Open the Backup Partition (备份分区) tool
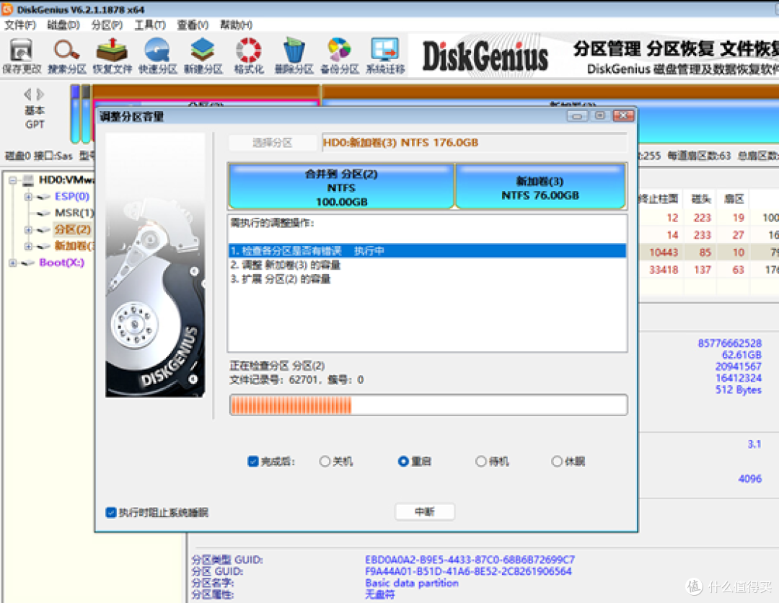 point(340,56)
